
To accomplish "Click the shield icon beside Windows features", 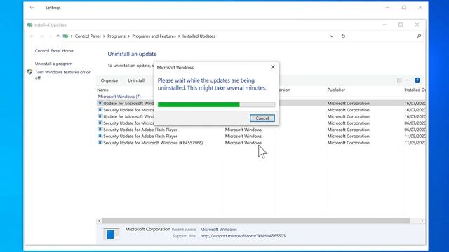I will [29, 72].
